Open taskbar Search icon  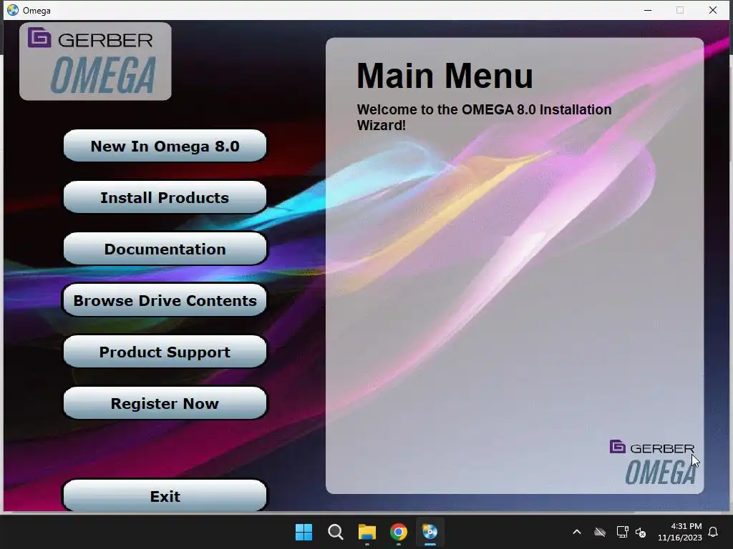(336, 532)
